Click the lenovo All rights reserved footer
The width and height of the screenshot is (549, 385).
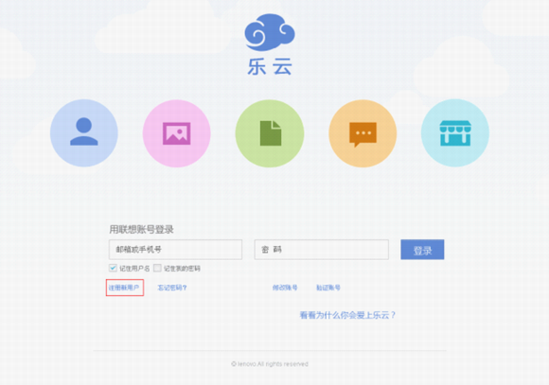coord(270,364)
